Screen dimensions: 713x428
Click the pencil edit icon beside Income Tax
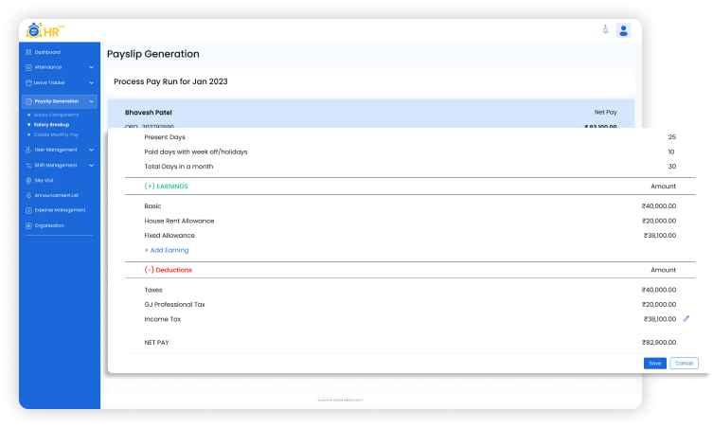[686, 319]
